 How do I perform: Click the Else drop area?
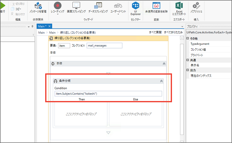point(136,114)
